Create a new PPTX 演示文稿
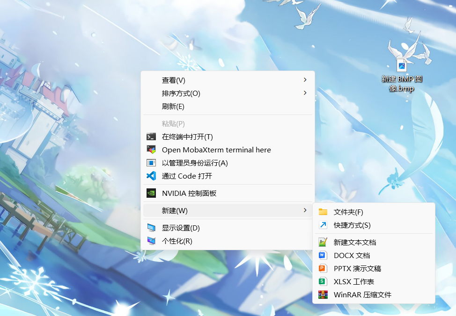Viewport: 456px width, 316px height. pyautogui.click(x=374, y=268)
